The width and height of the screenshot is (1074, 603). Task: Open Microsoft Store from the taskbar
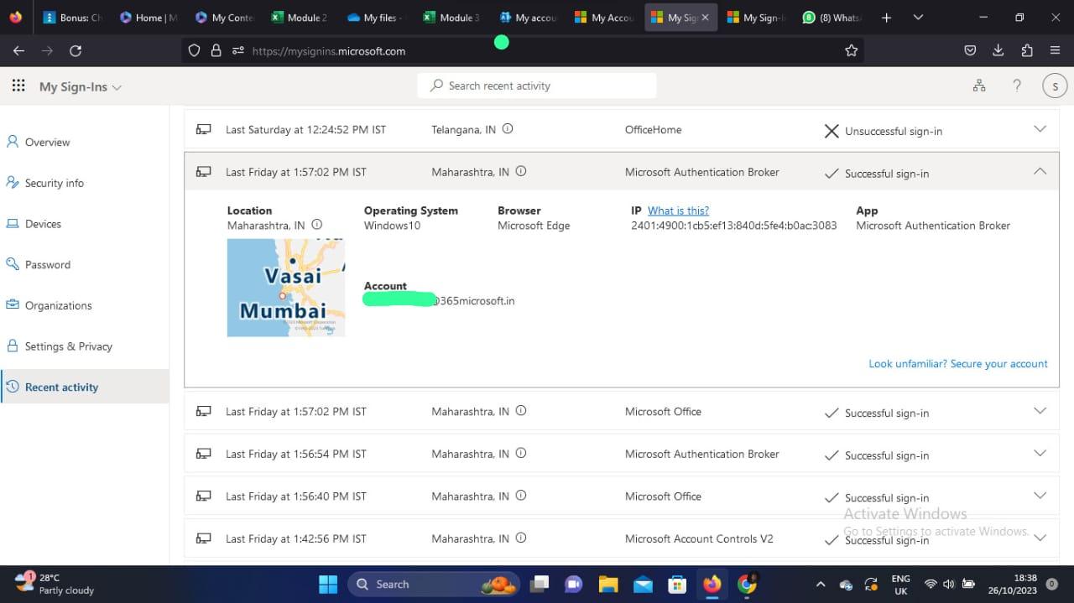(677, 584)
